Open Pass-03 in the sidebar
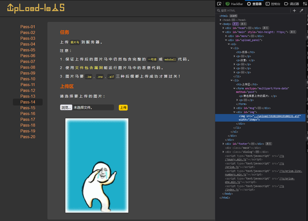Viewport: 308px width, 221px height. [28, 38]
